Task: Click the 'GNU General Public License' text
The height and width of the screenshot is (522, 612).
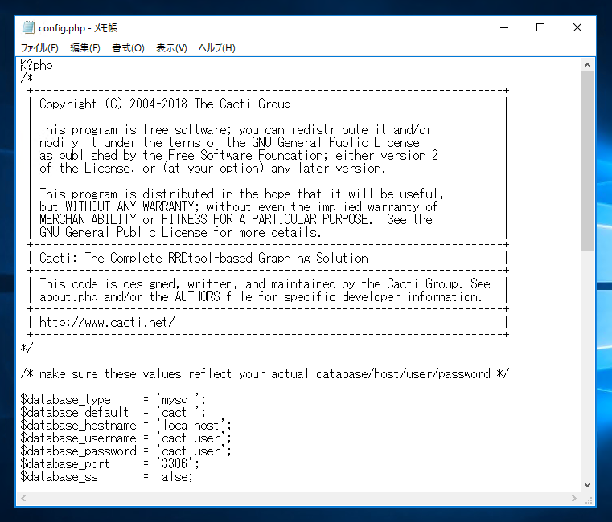Action: tap(335, 142)
